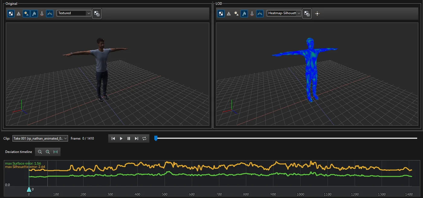Toggle loop playback
Viewport: 423px width, 198px height.
[x=144, y=138]
